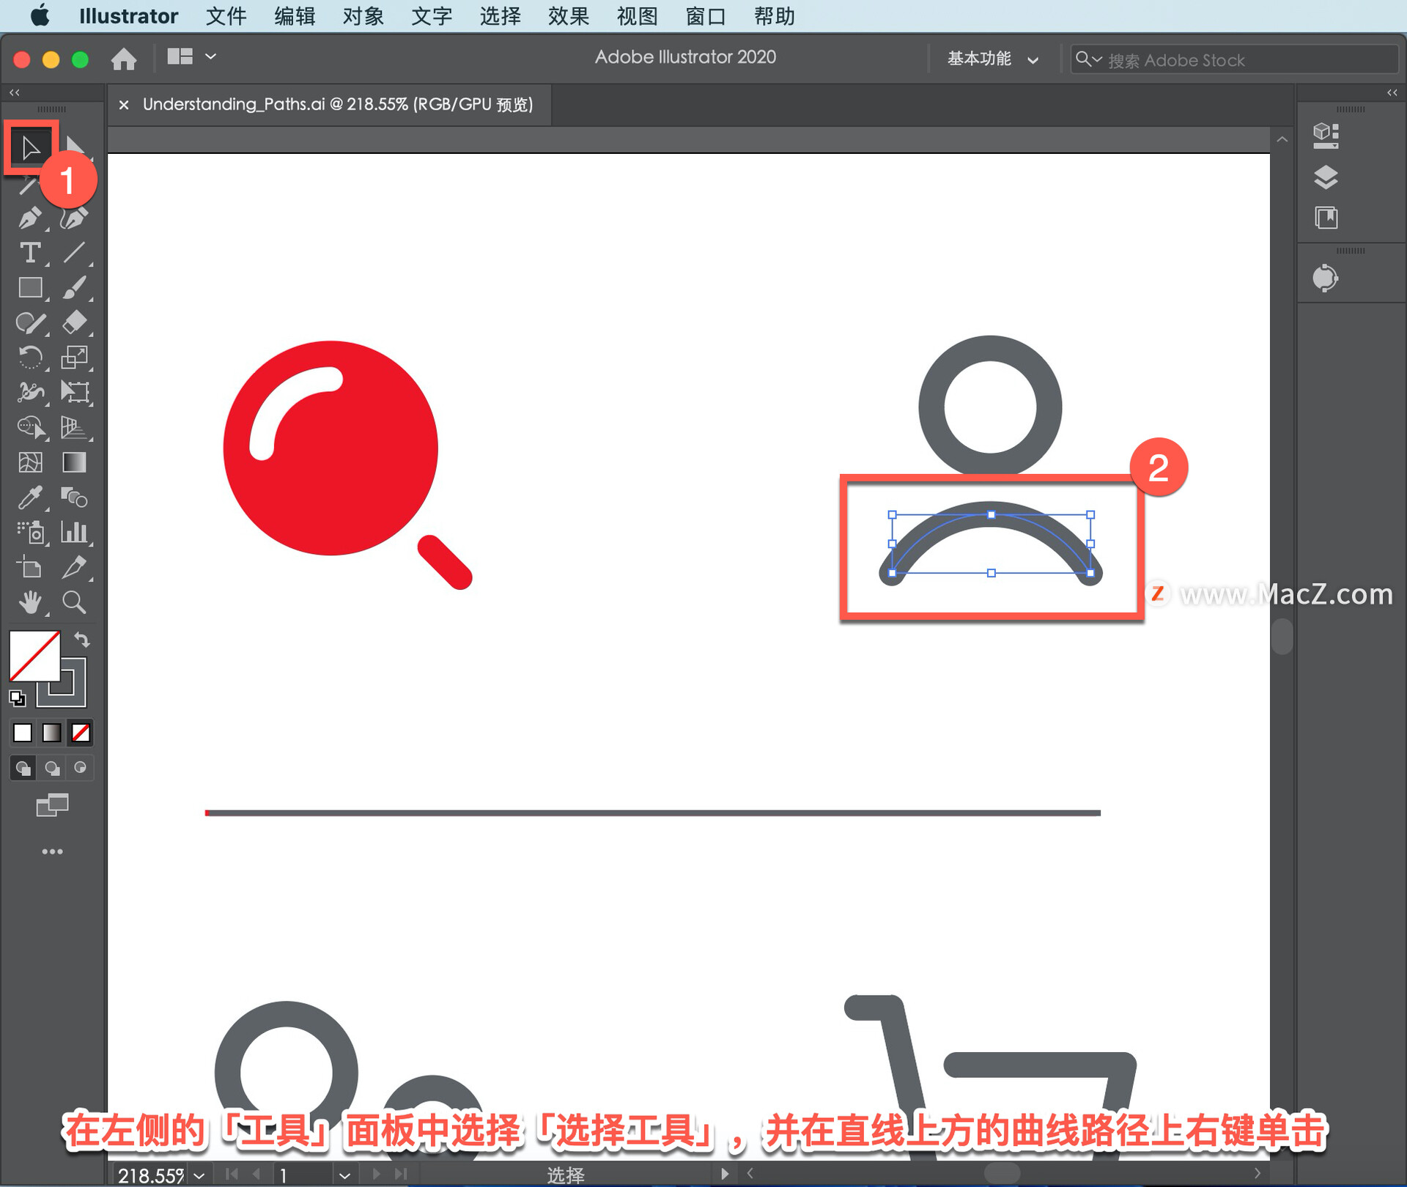Select the Pen tool
Viewport: 1407px width, 1187px height.
click(x=30, y=218)
